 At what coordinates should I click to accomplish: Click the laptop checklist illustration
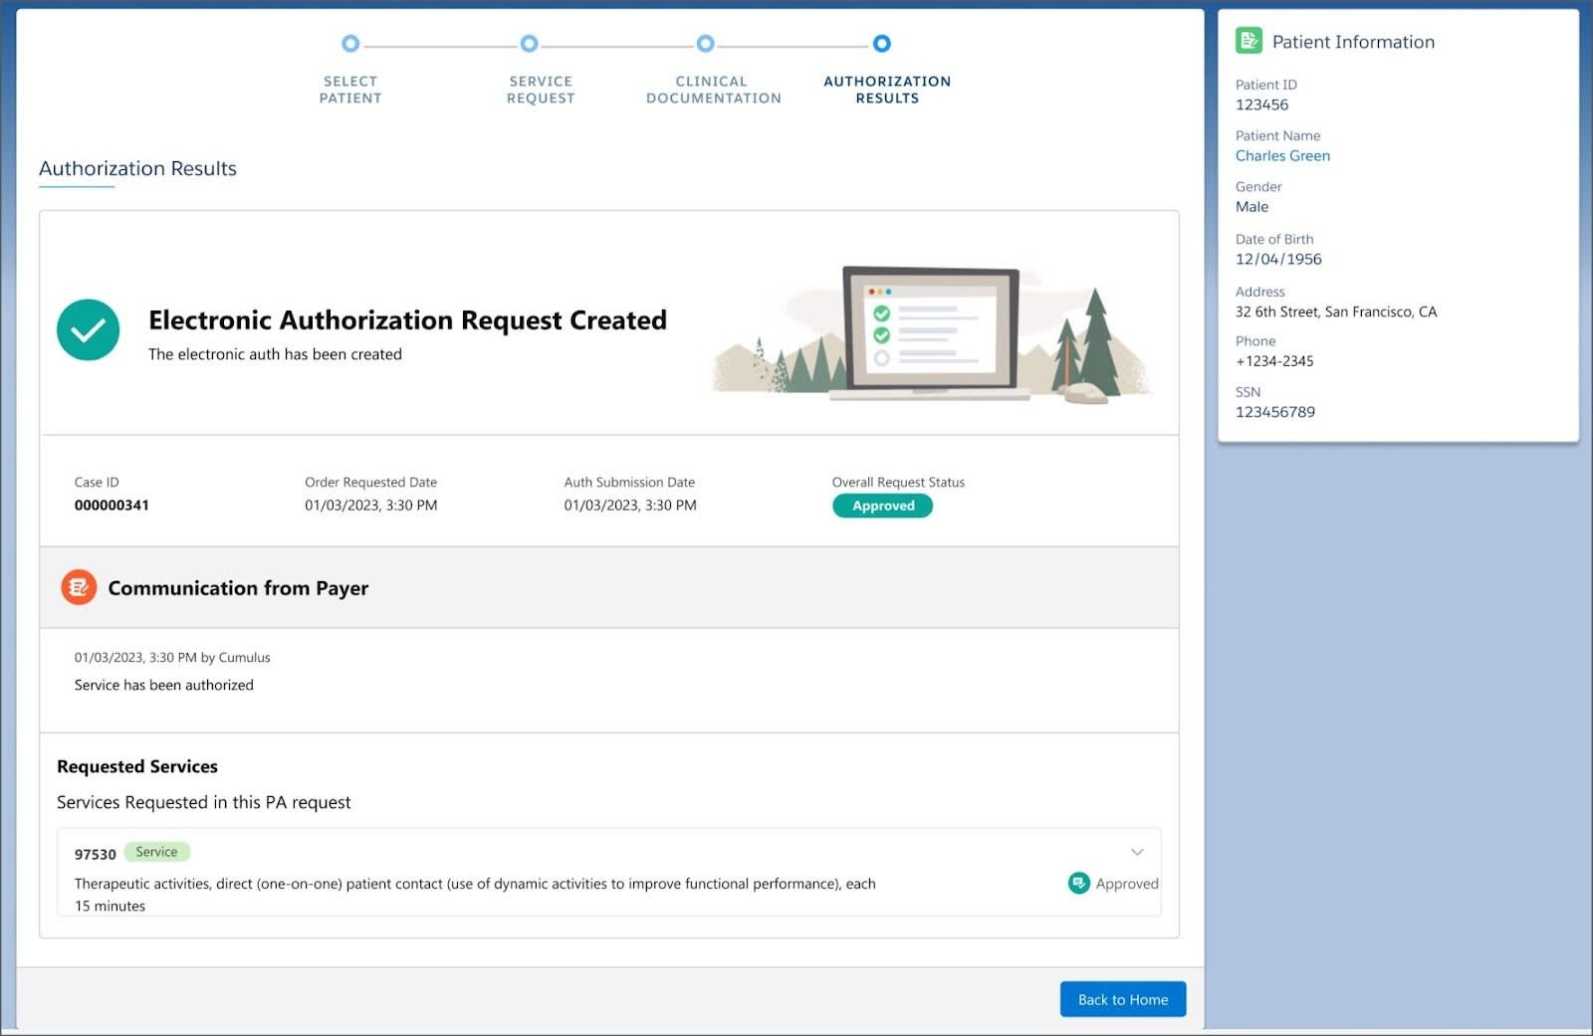coord(931,332)
